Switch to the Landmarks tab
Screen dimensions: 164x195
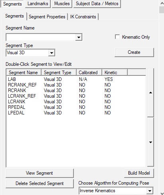coord(38,4)
